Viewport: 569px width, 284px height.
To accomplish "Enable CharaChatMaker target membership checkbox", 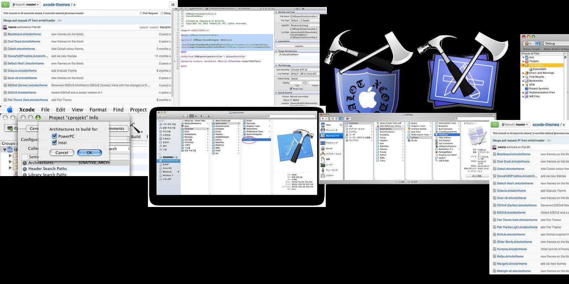I will point(276,55).
